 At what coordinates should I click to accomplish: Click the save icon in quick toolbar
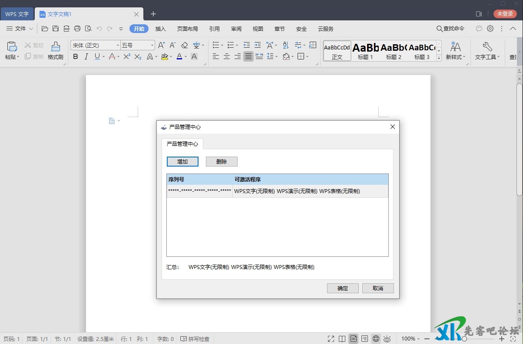[56, 29]
